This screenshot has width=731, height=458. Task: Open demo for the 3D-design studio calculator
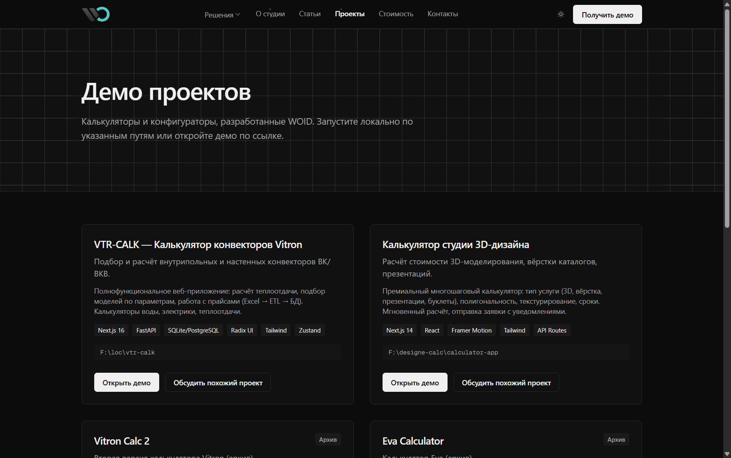415,382
